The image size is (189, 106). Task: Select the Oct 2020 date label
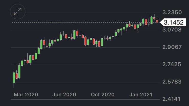click(103, 95)
